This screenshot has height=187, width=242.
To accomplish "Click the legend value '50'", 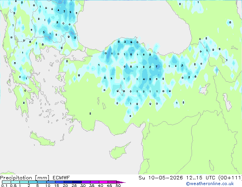I will click(118, 185).
